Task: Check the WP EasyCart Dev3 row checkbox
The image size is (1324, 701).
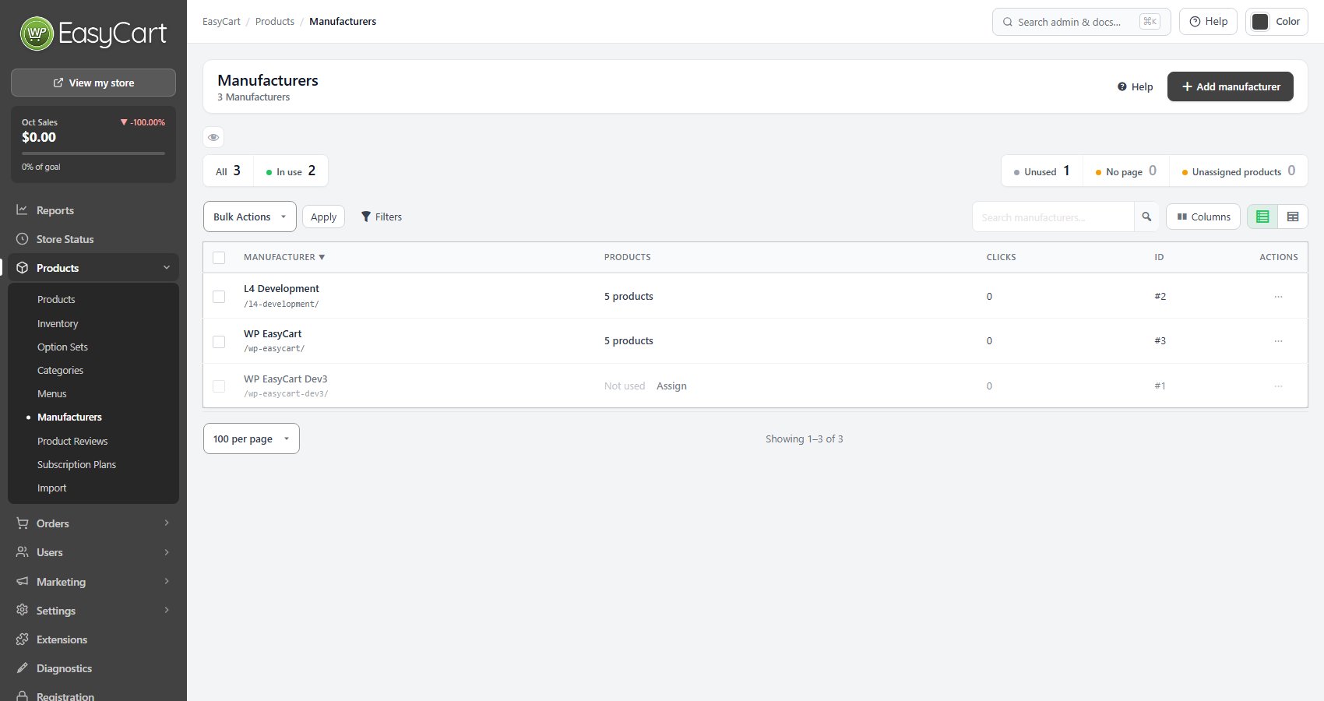Action: (219, 386)
